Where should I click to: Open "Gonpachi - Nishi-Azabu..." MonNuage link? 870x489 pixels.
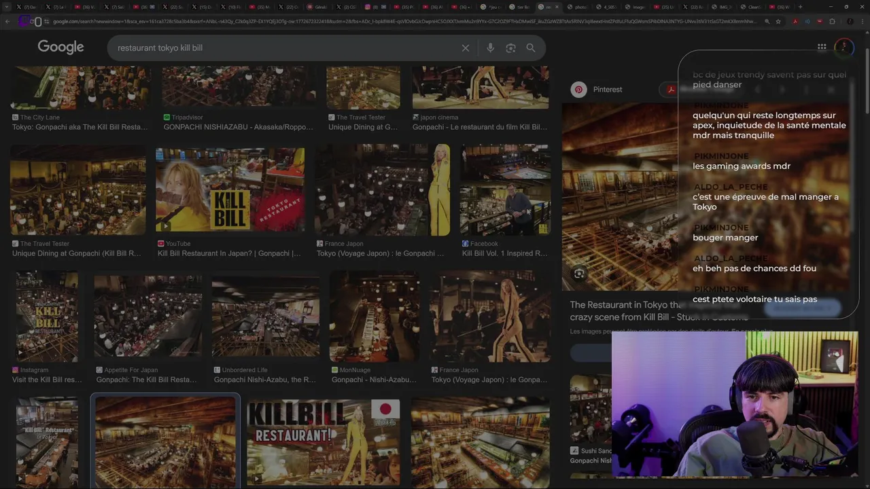375,380
